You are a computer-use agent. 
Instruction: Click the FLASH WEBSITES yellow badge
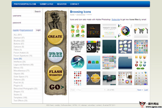click(55, 73)
